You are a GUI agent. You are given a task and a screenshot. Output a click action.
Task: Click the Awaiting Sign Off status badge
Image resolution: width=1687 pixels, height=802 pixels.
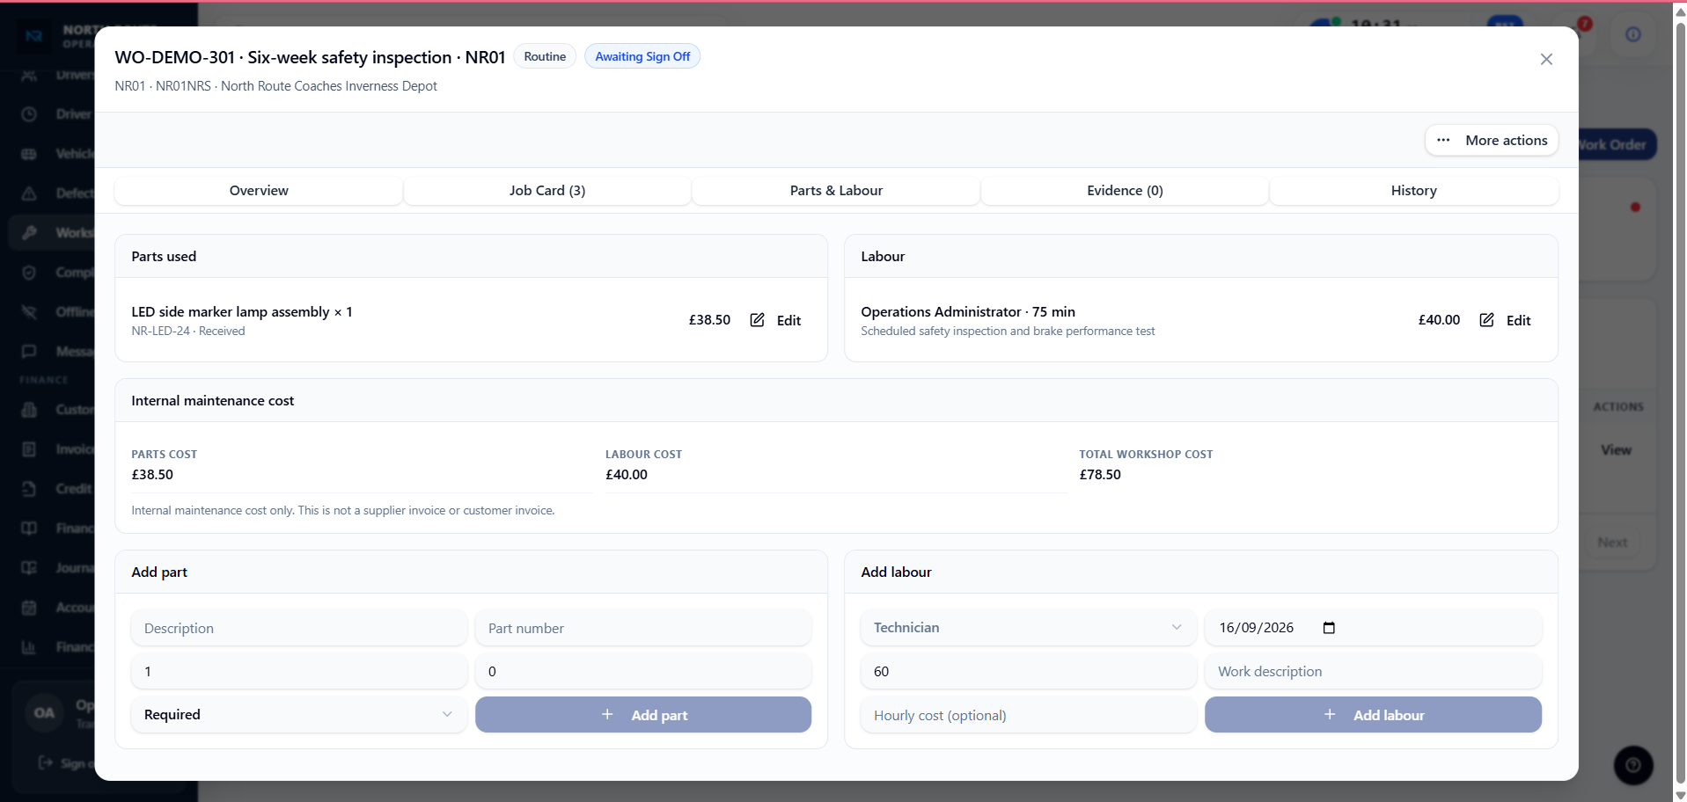(x=642, y=56)
